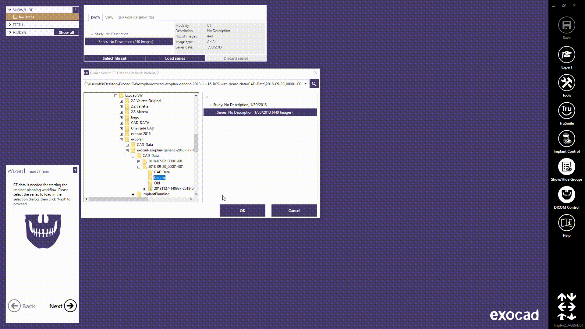The image size is (585, 329).
Task: Click the search magnifier in the CT dialog
Action: pyautogui.click(x=314, y=84)
